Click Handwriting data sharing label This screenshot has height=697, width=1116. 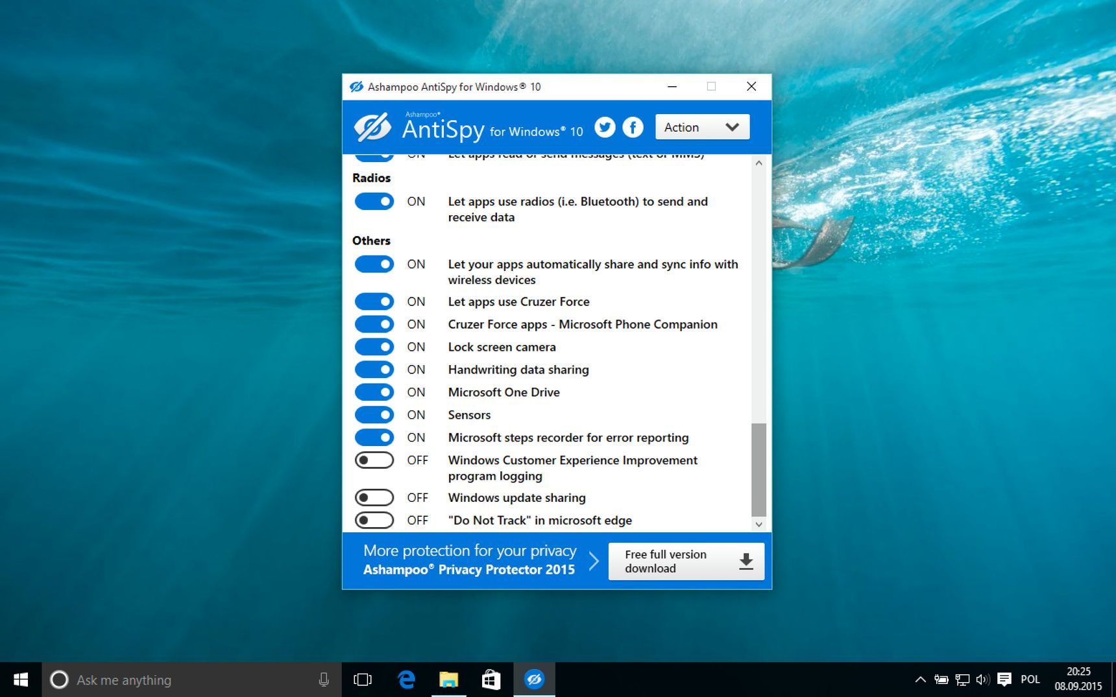click(518, 370)
